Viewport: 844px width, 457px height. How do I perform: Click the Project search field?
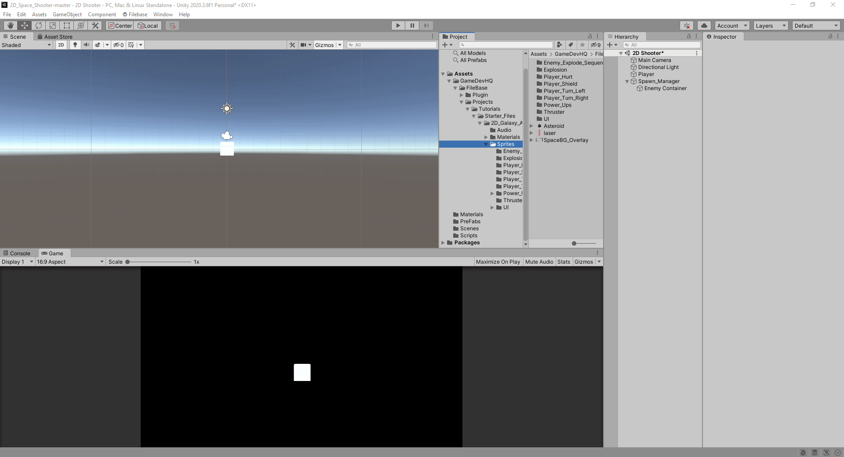(506, 45)
